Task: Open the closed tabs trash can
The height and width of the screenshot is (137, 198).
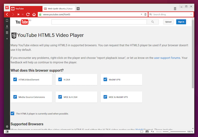Action: click(x=175, y=9)
